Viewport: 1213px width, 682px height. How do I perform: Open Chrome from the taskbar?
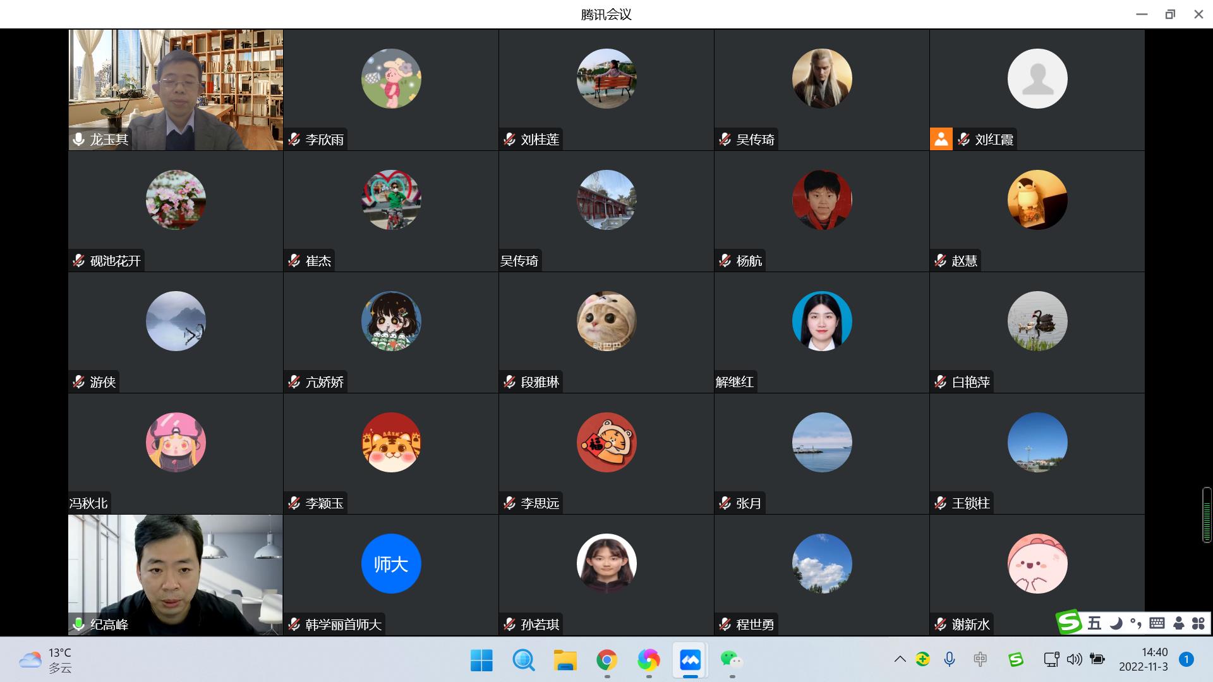click(x=606, y=661)
